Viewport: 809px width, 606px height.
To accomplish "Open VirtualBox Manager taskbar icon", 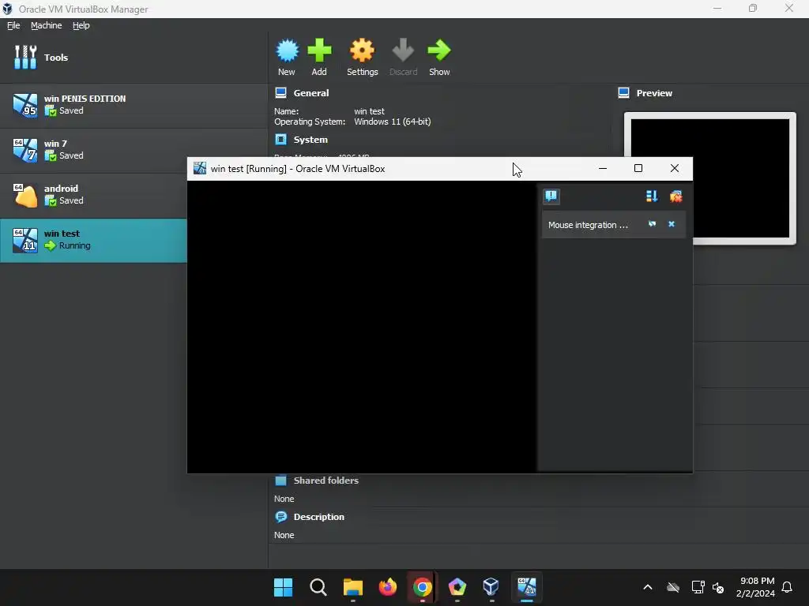I will pyautogui.click(x=491, y=587).
